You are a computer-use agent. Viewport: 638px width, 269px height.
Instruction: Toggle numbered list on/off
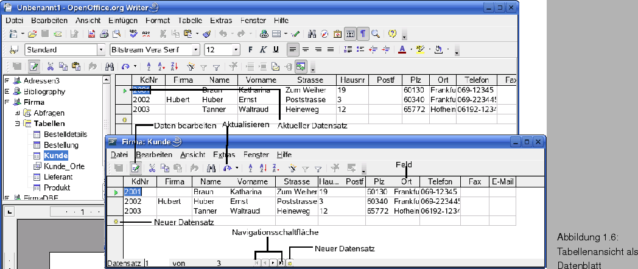348,50
